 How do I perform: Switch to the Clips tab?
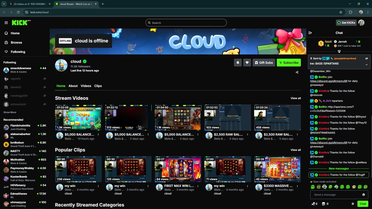point(98,86)
